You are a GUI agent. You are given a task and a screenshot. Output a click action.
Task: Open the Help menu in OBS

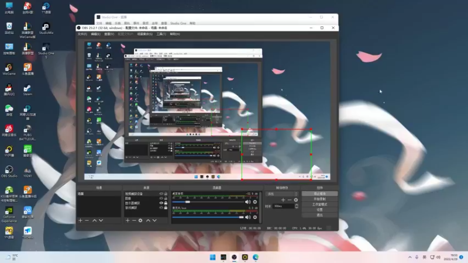coord(174,34)
